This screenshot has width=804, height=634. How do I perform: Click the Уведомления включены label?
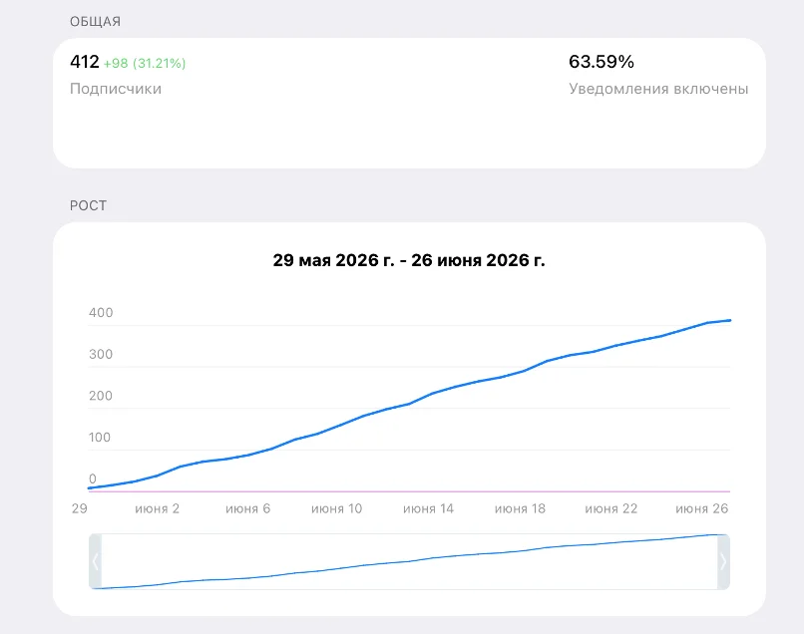pos(658,89)
